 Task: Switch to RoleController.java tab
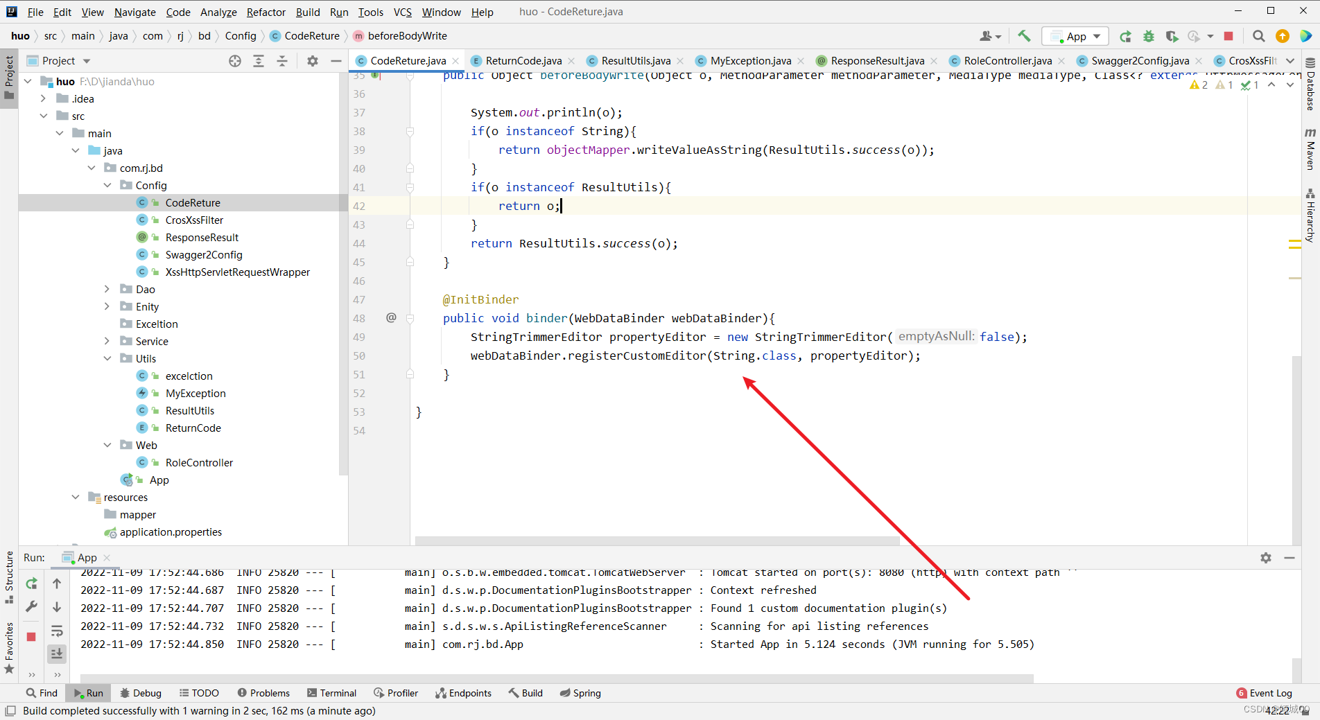[1007, 61]
